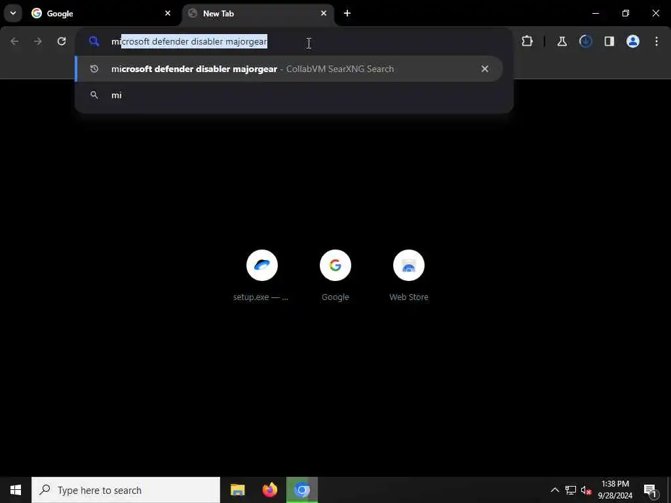Open the profile avatar menu
Screen dimensions: 671x503
pyautogui.click(x=633, y=41)
